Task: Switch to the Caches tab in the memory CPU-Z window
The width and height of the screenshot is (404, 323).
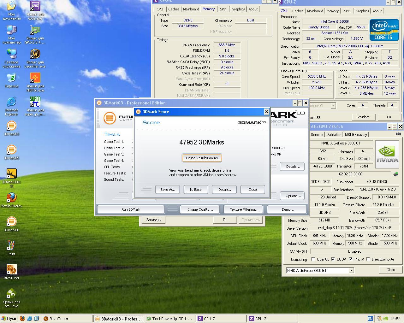Action: (174, 9)
